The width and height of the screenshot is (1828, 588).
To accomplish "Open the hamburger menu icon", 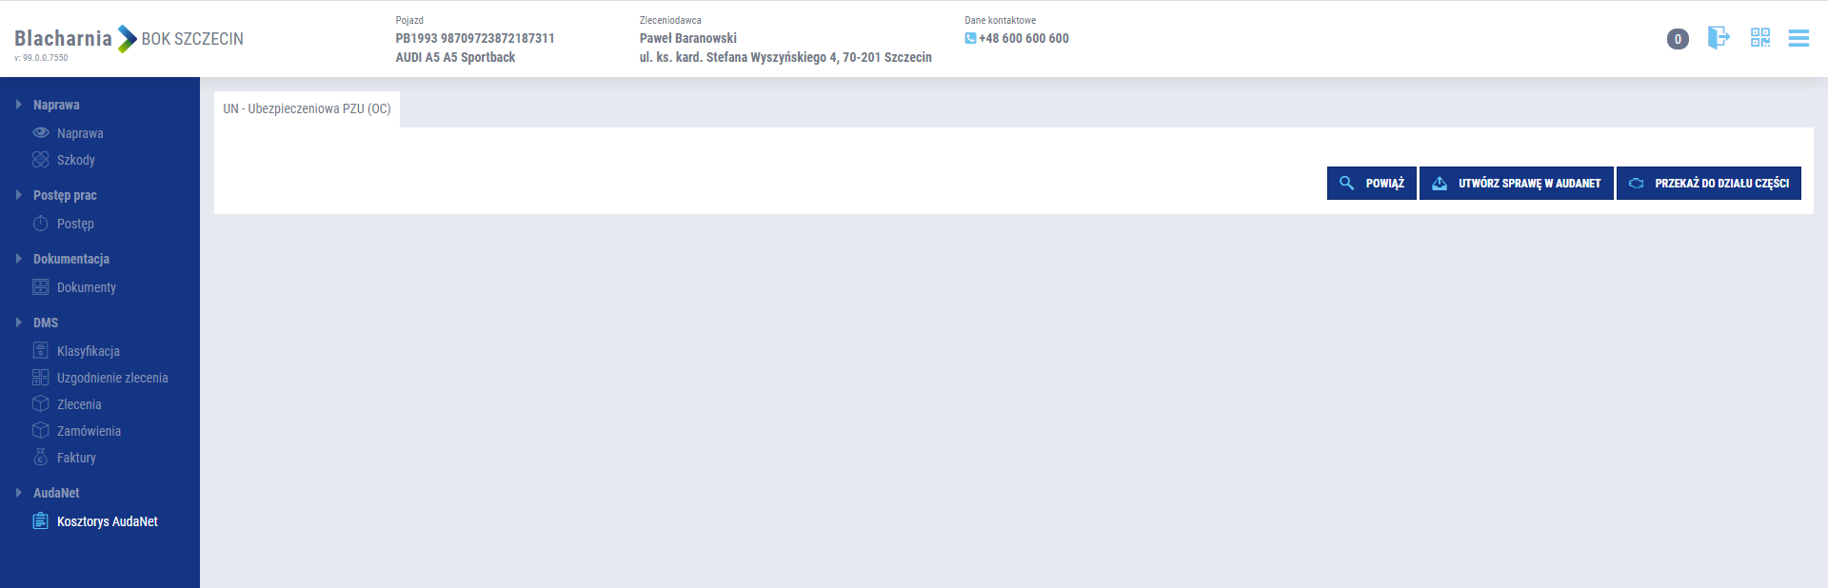I will (x=1798, y=38).
